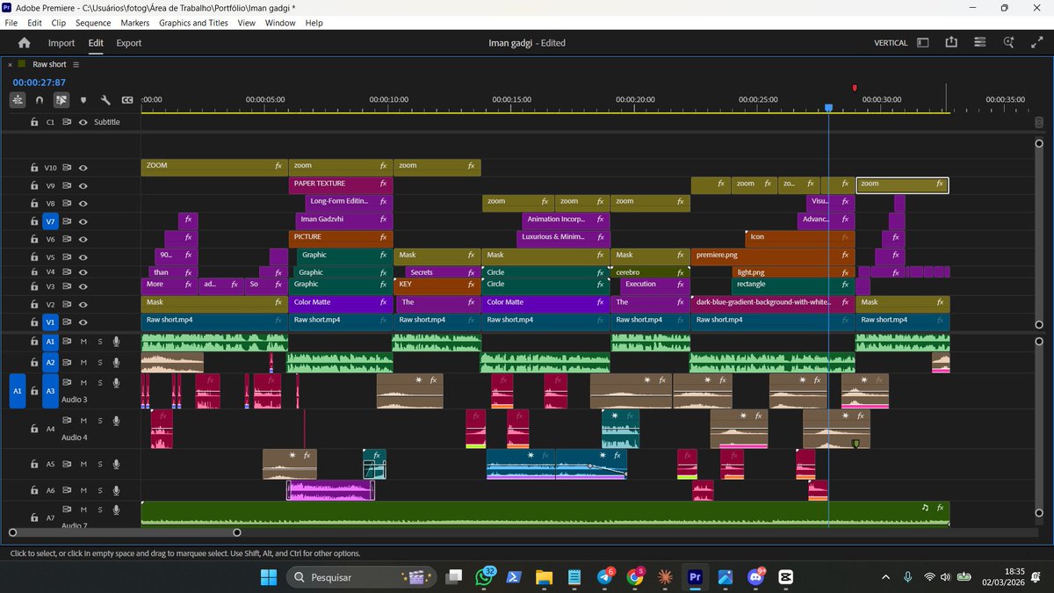The width and height of the screenshot is (1054, 593).
Task: Click the horizontal timeline zoom scrollbar
Action: [x=125, y=532]
